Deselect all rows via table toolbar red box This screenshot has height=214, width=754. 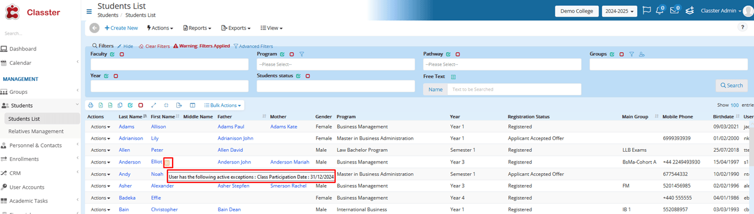pyautogui.click(x=141, y=105)
